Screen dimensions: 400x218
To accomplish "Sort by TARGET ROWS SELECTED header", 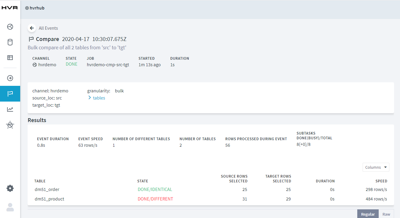I will [x=278, y=178].
